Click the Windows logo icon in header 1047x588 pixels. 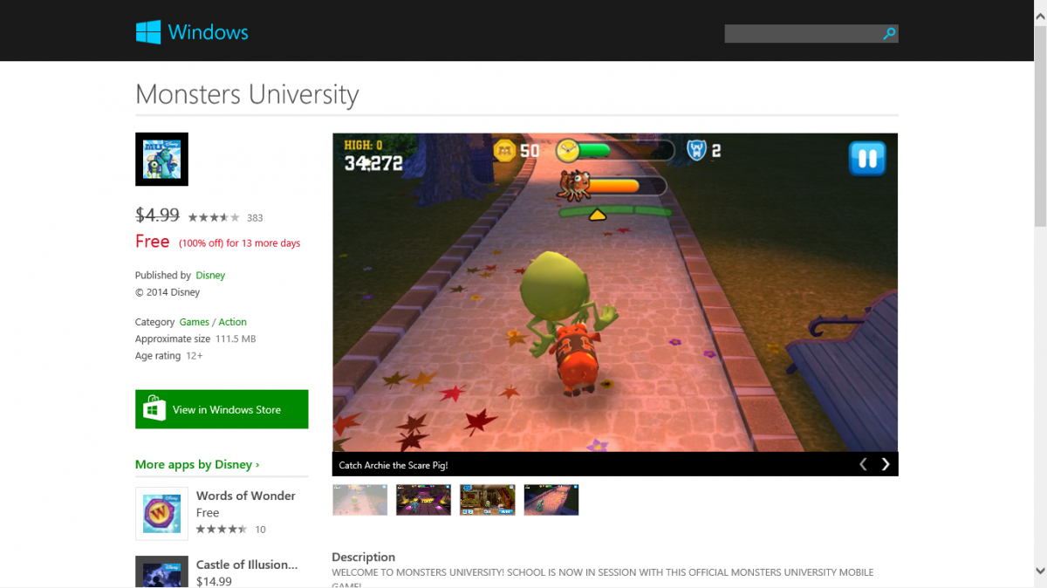click(148, 32)
